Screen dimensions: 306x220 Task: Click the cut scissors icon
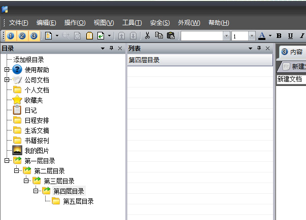[x=147, y=36]
